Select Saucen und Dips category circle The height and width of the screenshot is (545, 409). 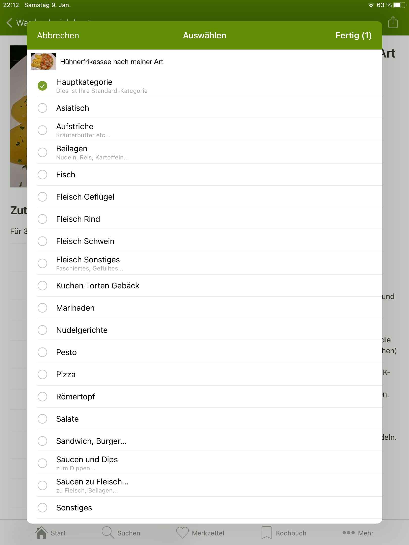click(42, 463)
